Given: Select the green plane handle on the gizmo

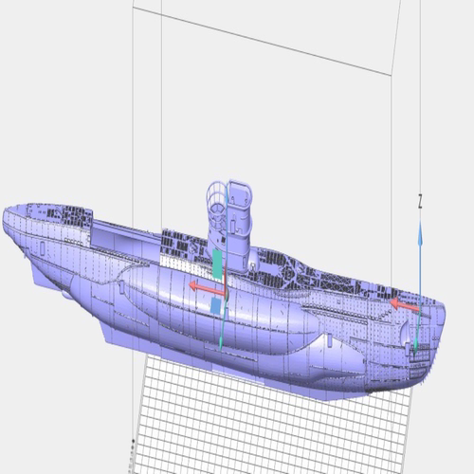Looking at the screenshot, I should [x=217, y=264].
